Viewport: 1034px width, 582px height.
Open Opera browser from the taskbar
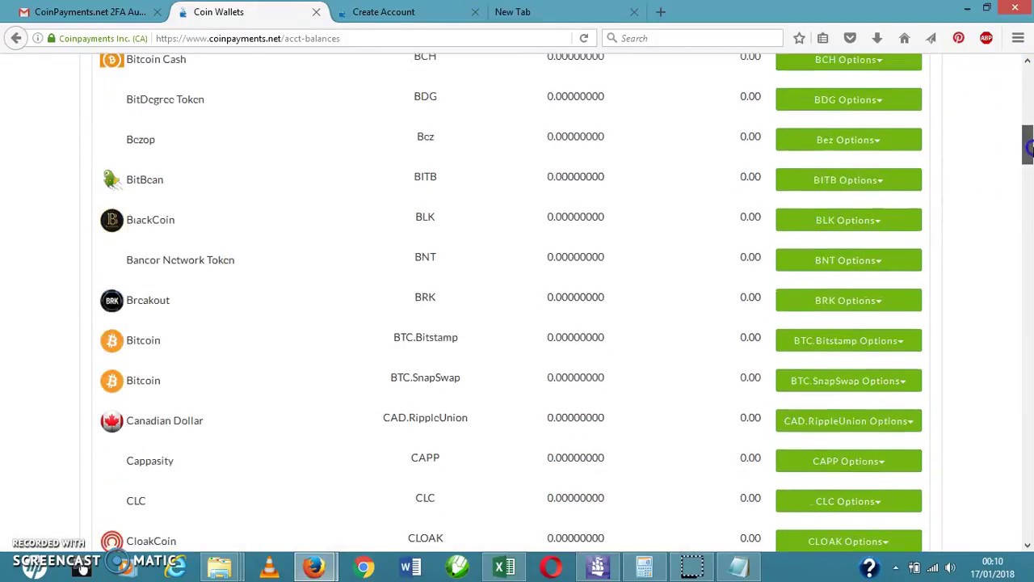(x=551, y=567)
